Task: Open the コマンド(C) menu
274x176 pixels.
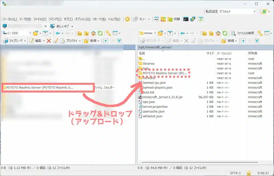Action: click(54, 19)
